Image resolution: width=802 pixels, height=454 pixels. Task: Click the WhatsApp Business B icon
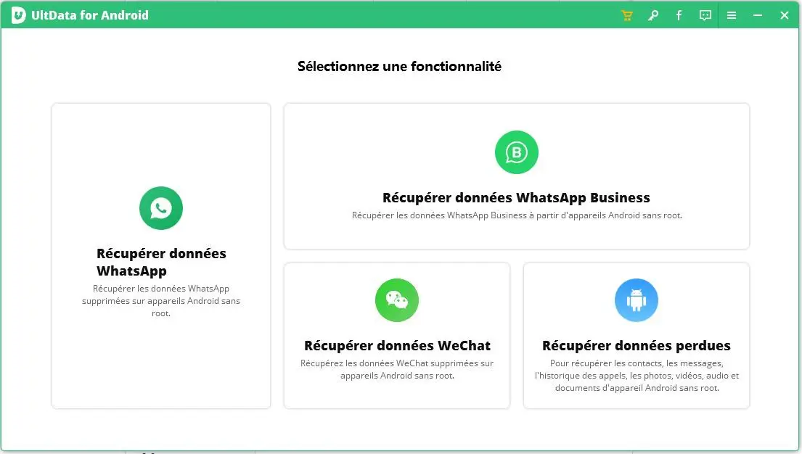517,152
